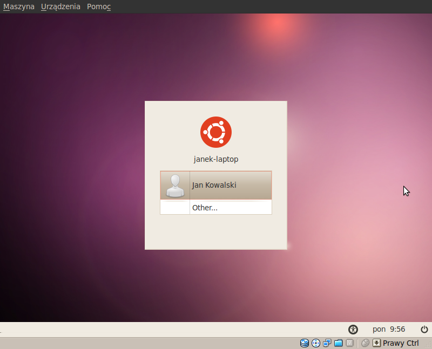Open the power shutdown menu icon
The height and width of the screenshot is (349, 432).
[424, 329]
